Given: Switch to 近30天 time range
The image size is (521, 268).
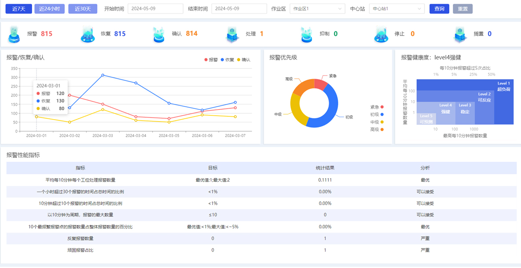Looking at the screenshot, I should [83, 9].
